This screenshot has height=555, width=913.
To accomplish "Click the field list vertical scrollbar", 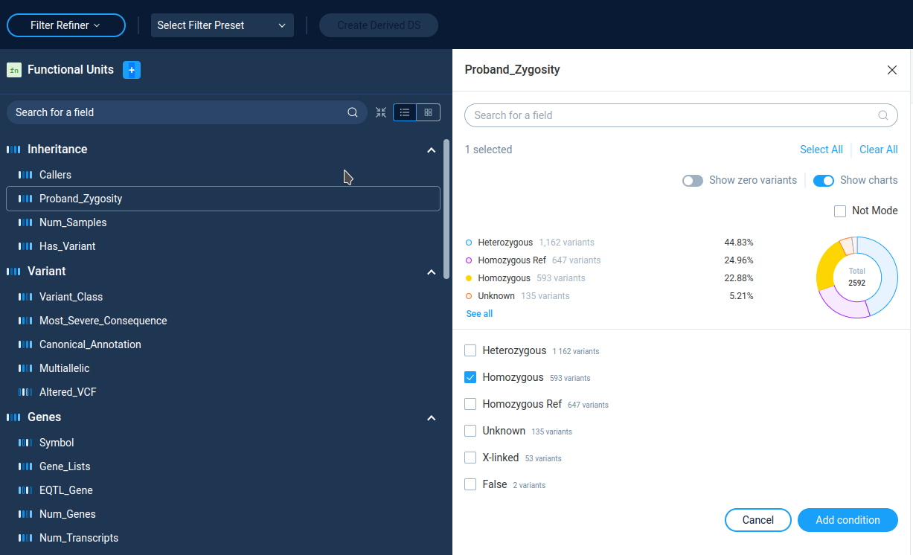I will coord(446,208).
